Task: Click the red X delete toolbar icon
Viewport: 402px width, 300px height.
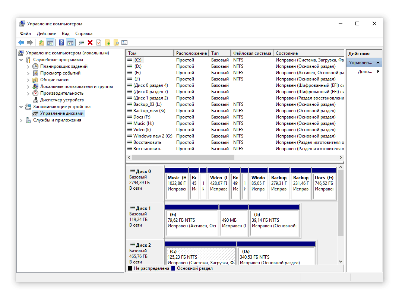Action: click(90, 42)
